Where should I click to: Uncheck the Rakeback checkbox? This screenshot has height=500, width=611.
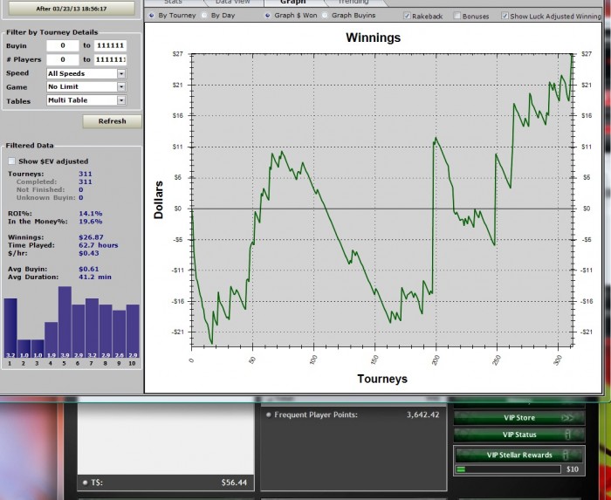[407, 16]
